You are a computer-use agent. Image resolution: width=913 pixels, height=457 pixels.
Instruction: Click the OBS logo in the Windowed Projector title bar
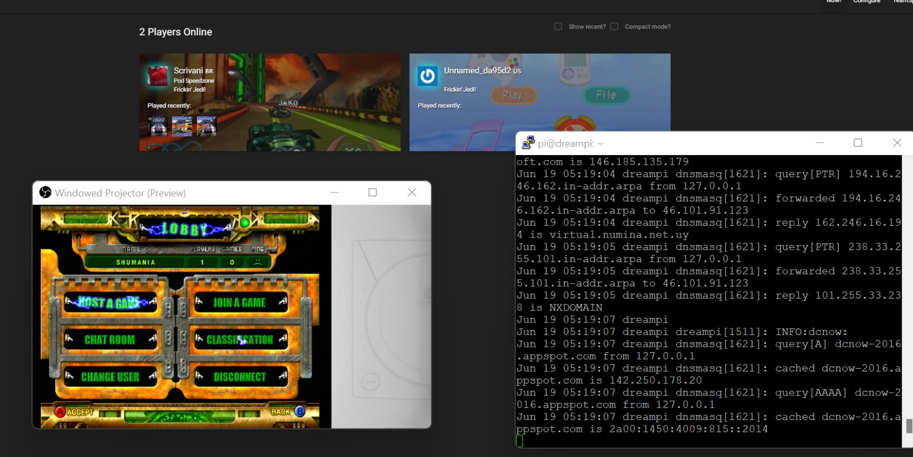45,193
